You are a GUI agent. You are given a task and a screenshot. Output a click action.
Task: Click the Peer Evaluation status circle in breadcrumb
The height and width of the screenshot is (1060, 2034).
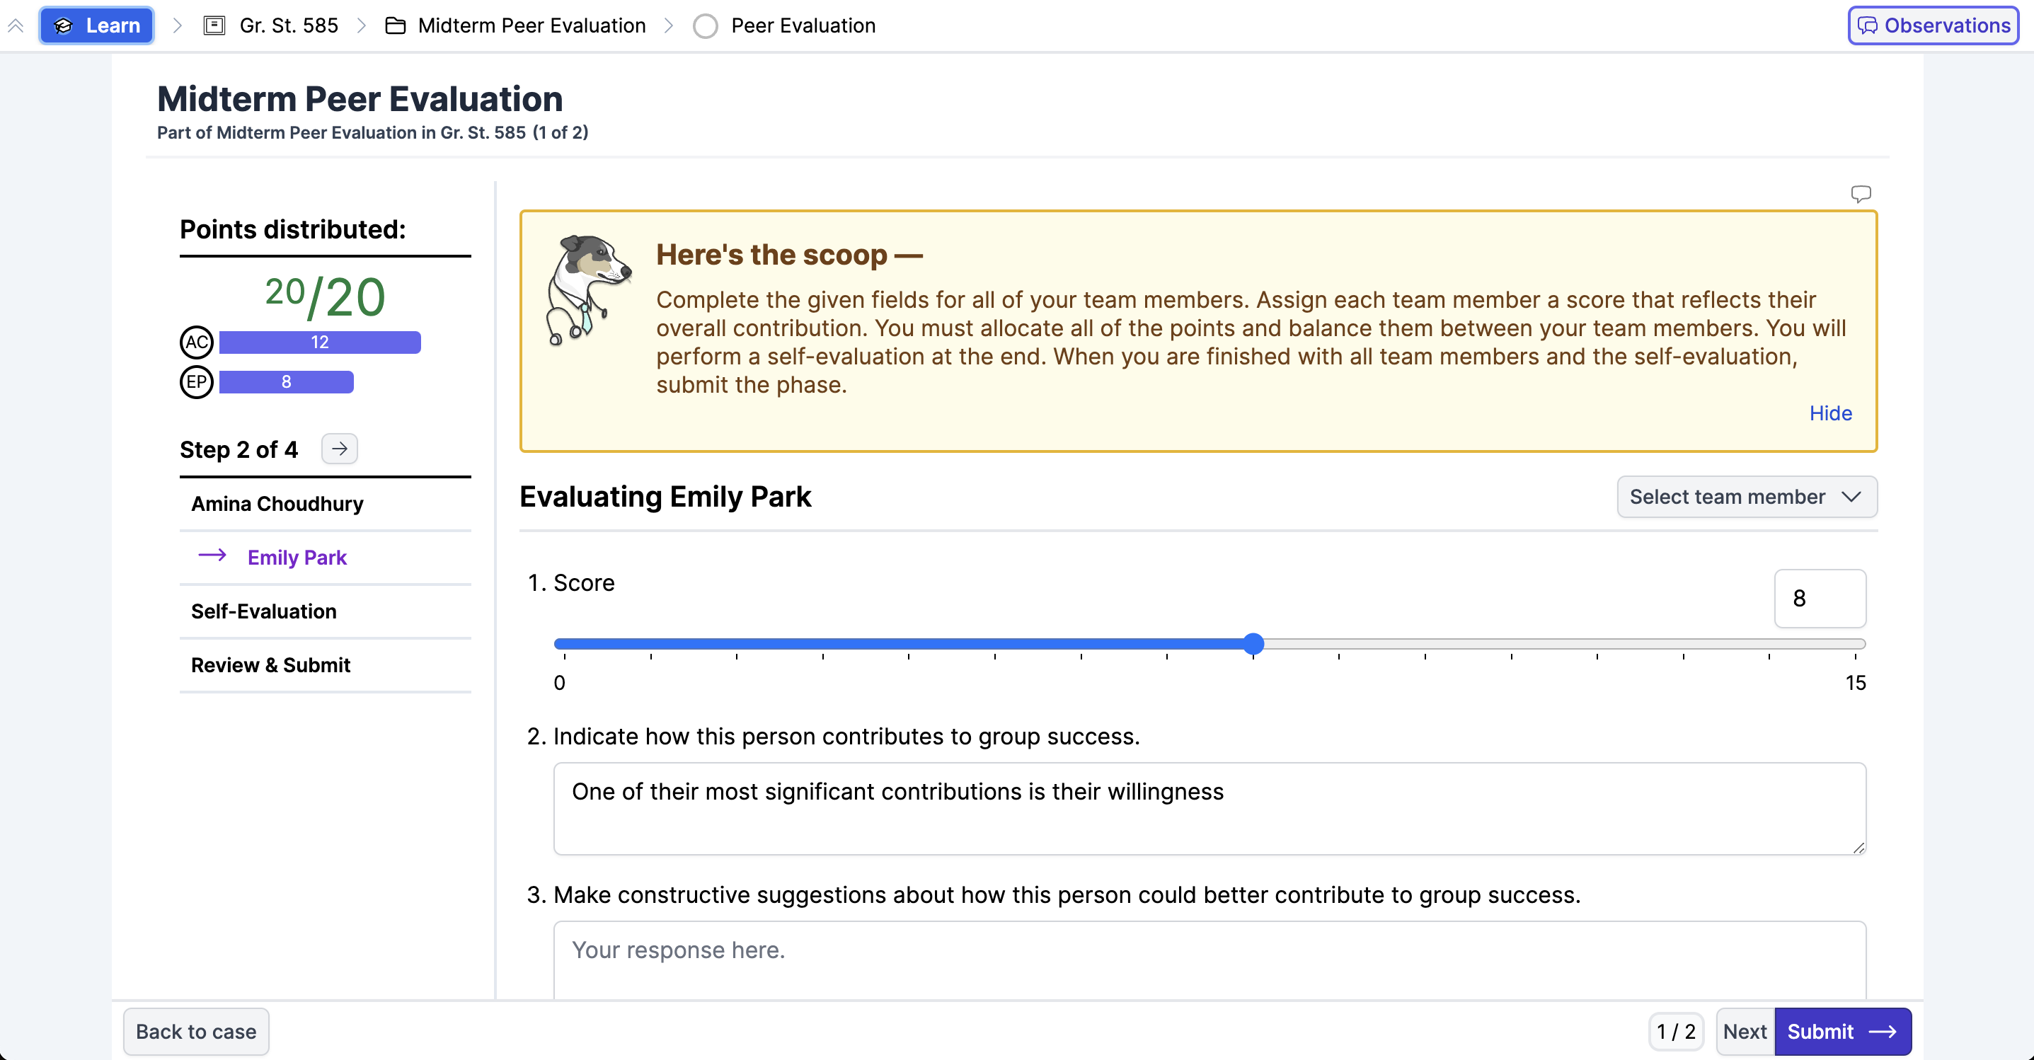click(x=705, y=26)
